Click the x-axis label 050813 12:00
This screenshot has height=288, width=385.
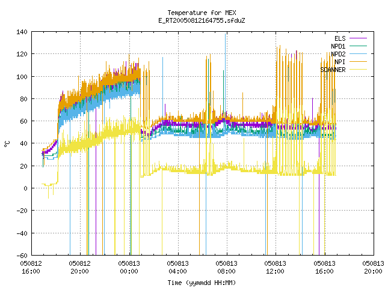[x=276, y=268]
